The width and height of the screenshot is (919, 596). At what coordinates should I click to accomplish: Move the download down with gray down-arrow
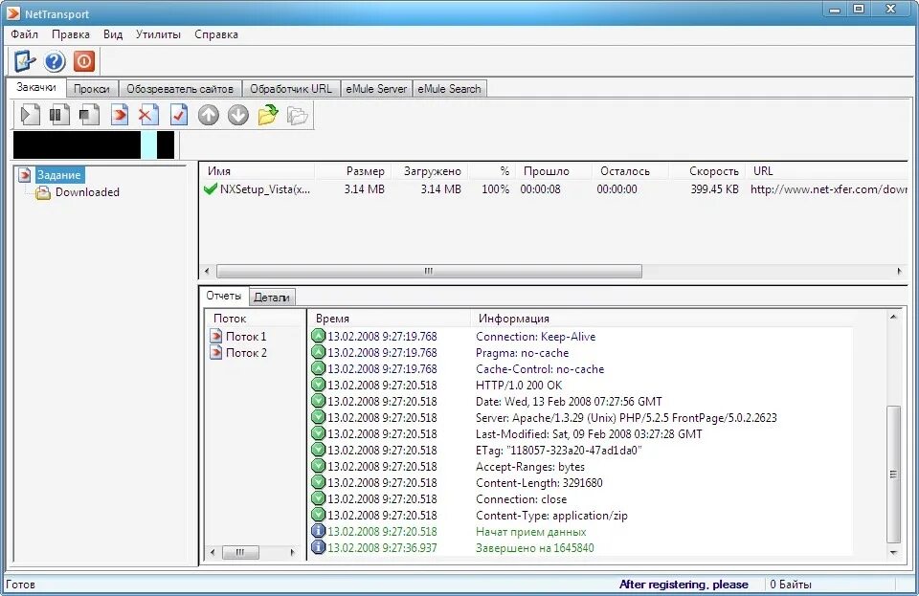coord(238,115)
